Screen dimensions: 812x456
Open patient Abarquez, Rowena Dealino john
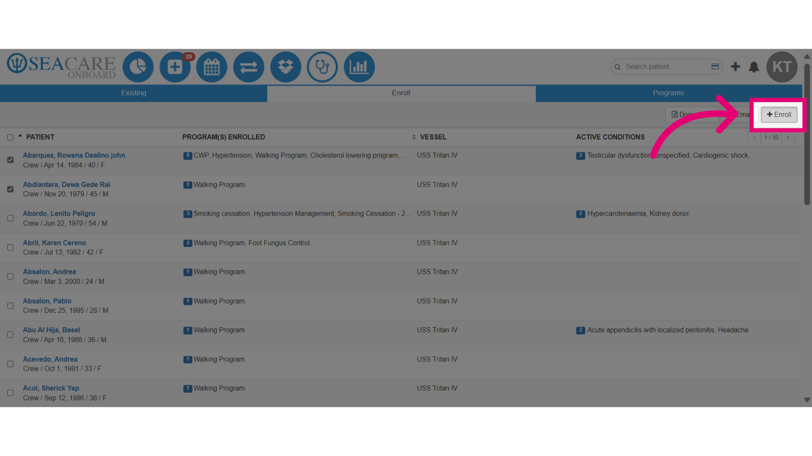point(74,155)
